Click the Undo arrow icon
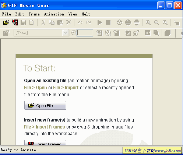183x155 pixels. [80, 22]
